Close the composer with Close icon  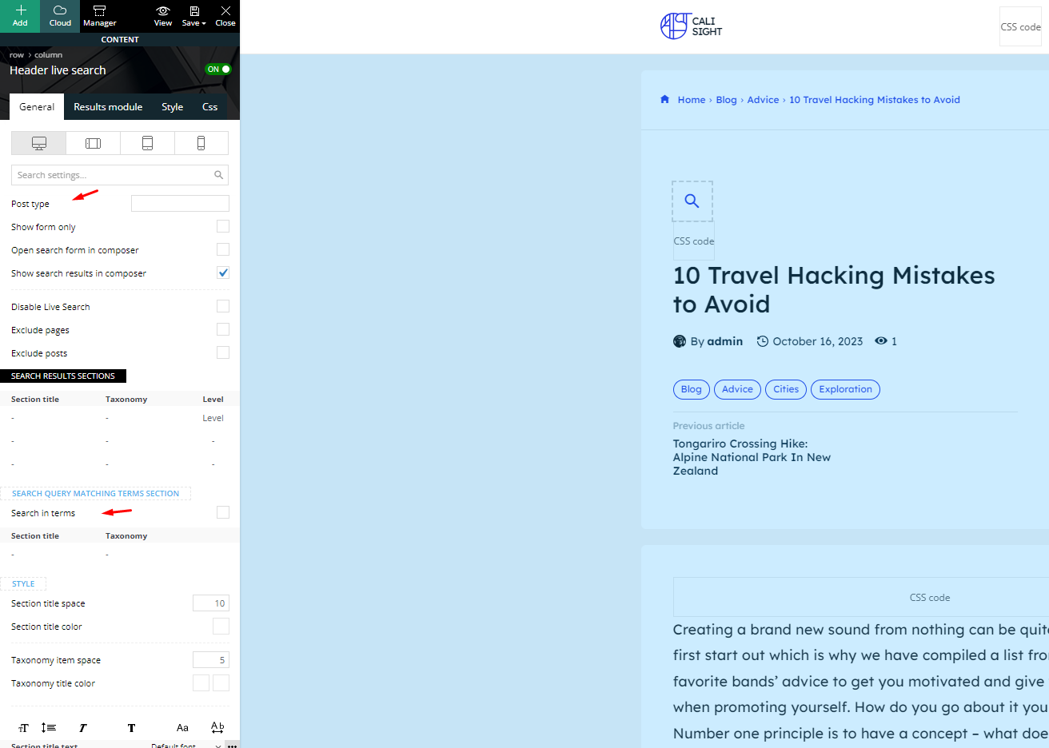coord(225,10)
